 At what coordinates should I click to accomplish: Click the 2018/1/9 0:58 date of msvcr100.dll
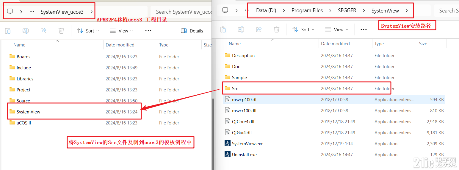coord(334,110)
